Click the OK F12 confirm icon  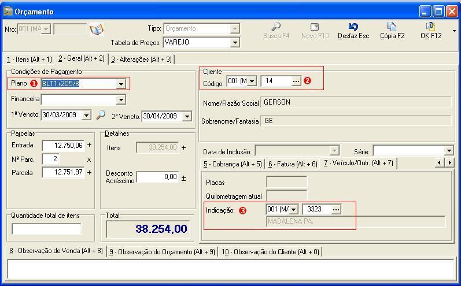click(430, 27)
